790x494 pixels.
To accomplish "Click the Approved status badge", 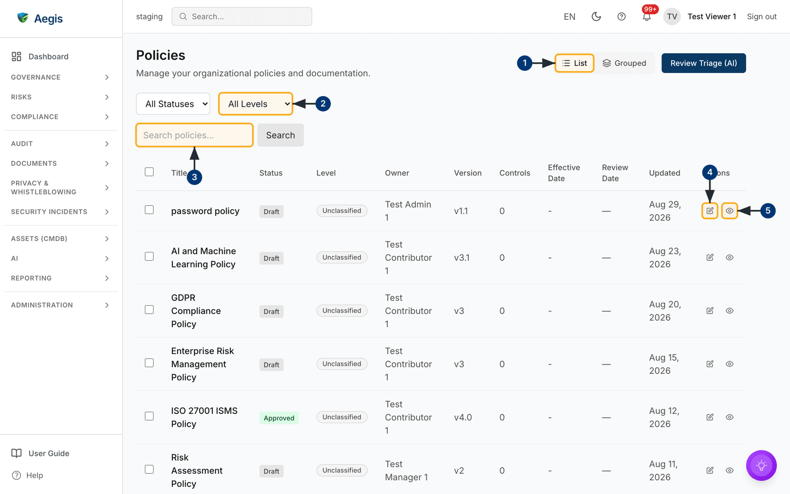I will click(279, 418).
